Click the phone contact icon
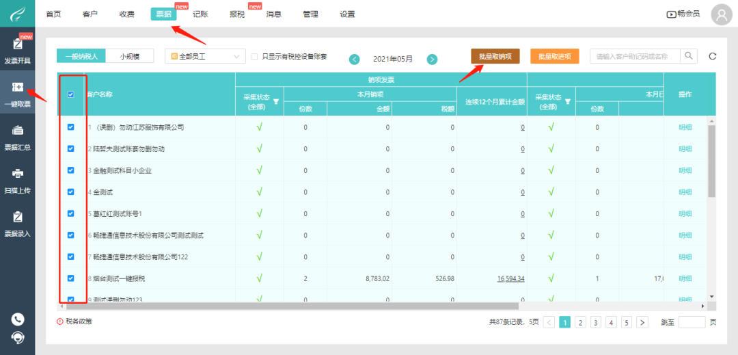738x355 pixels. pos(18,319)
